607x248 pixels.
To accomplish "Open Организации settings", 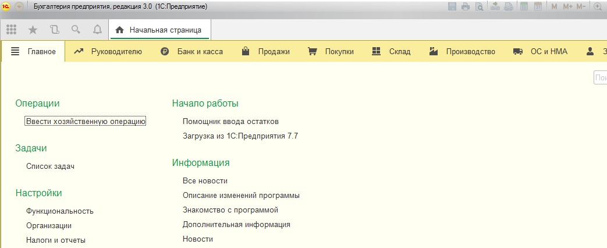I will click(49, 225).
